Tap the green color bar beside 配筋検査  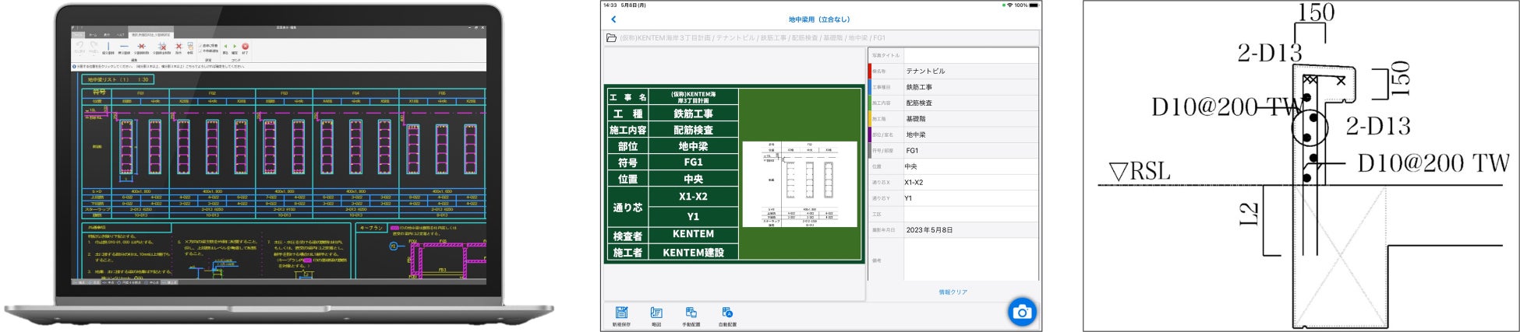pyautogui.click(x=870, y=103)
